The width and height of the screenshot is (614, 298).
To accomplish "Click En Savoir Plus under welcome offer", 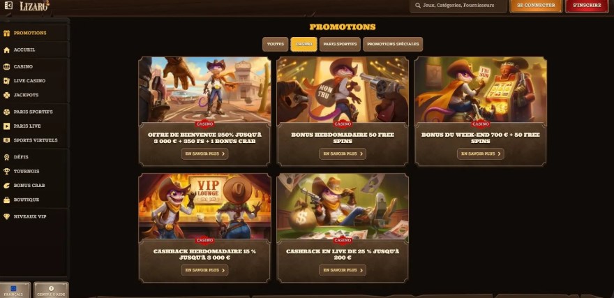I will [205, 154].
